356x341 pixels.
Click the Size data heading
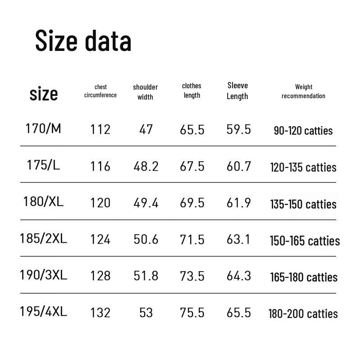pos(83,41)
